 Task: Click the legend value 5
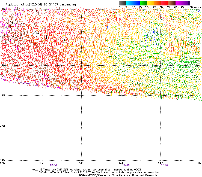[126, 7]
